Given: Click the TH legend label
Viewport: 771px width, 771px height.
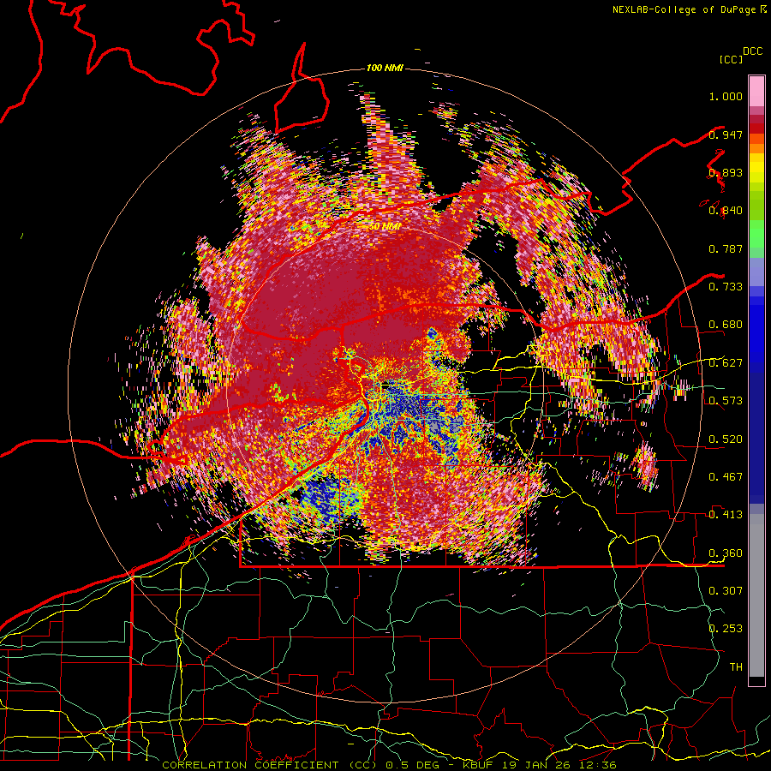Looking at the screenshot, I should pos(736,666).
